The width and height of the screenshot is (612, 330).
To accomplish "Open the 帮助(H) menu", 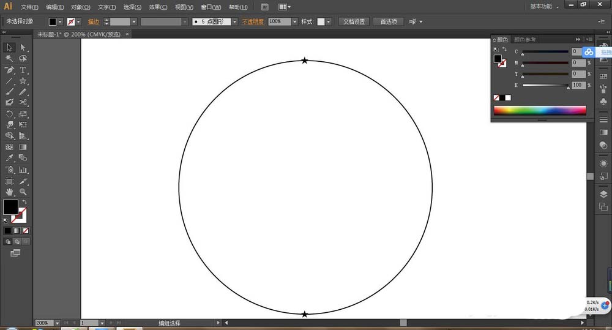I will tap(238, 7).
